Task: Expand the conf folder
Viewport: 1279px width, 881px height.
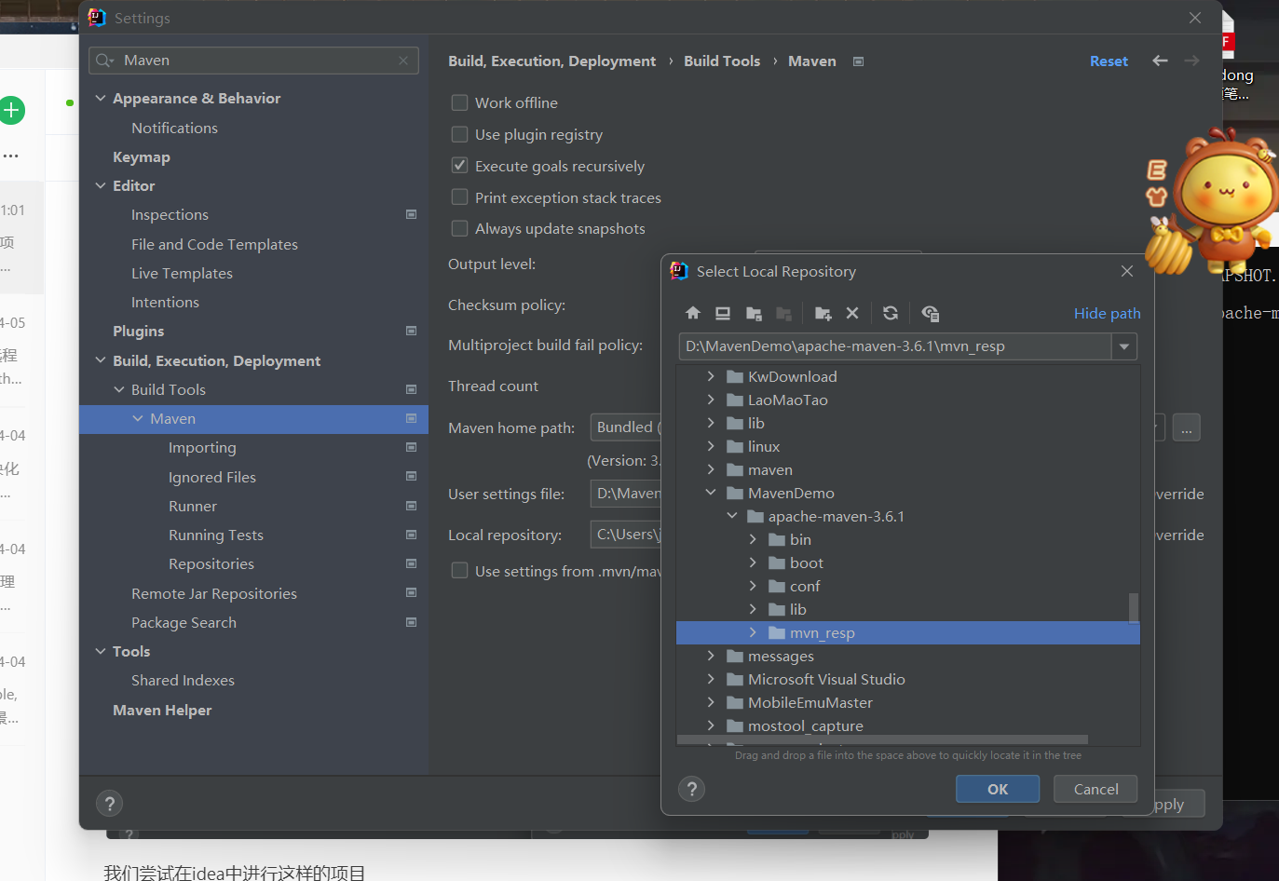Action: [753, 586]
